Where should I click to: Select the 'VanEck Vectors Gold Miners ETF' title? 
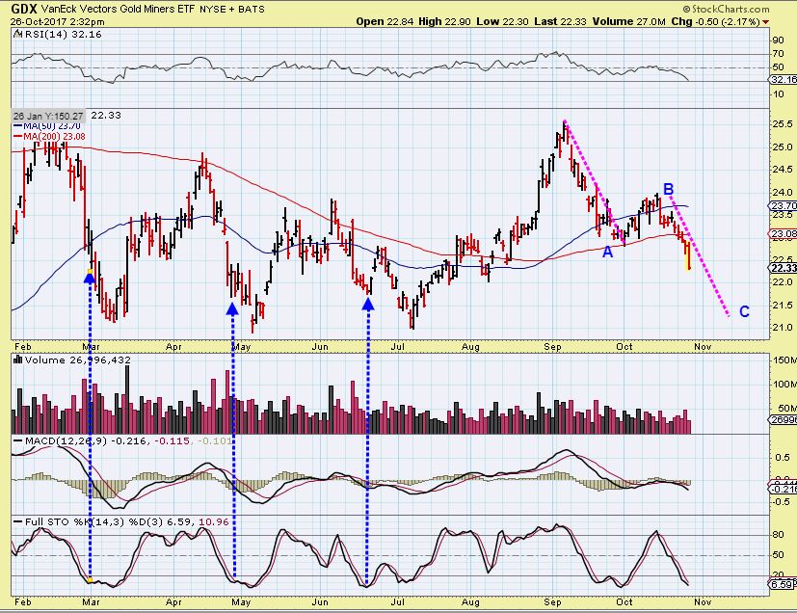119,9
